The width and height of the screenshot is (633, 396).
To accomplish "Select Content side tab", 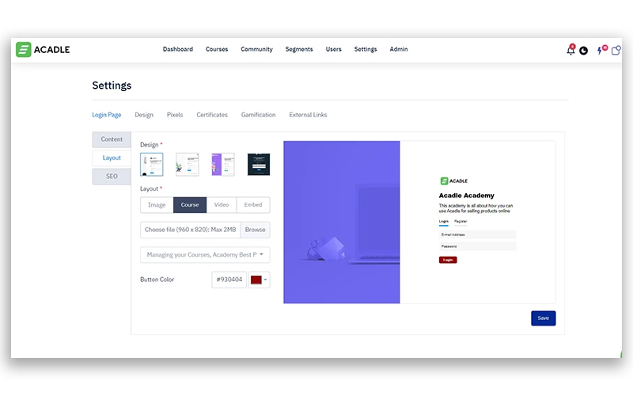I will (112, 139).
